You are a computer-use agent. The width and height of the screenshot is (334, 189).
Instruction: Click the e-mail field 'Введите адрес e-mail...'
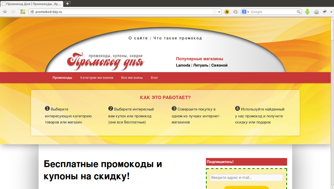click(x=246, y=178)
